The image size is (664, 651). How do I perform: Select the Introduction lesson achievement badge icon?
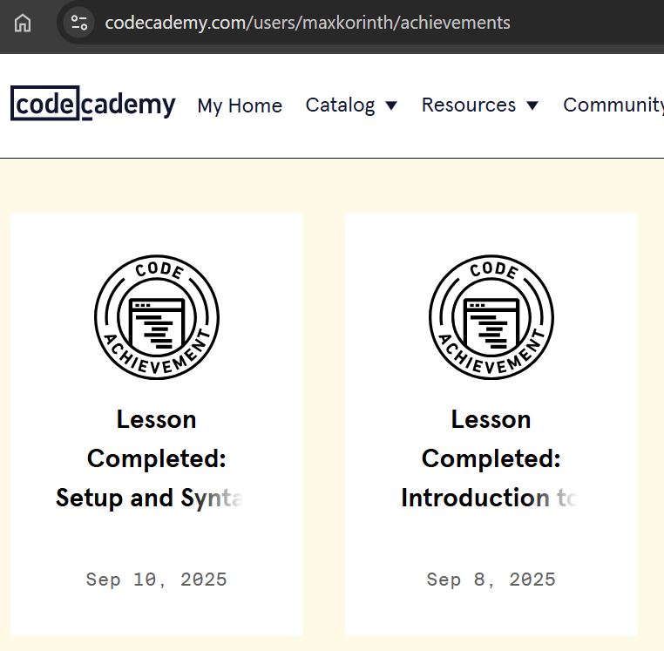coord(491,318)
